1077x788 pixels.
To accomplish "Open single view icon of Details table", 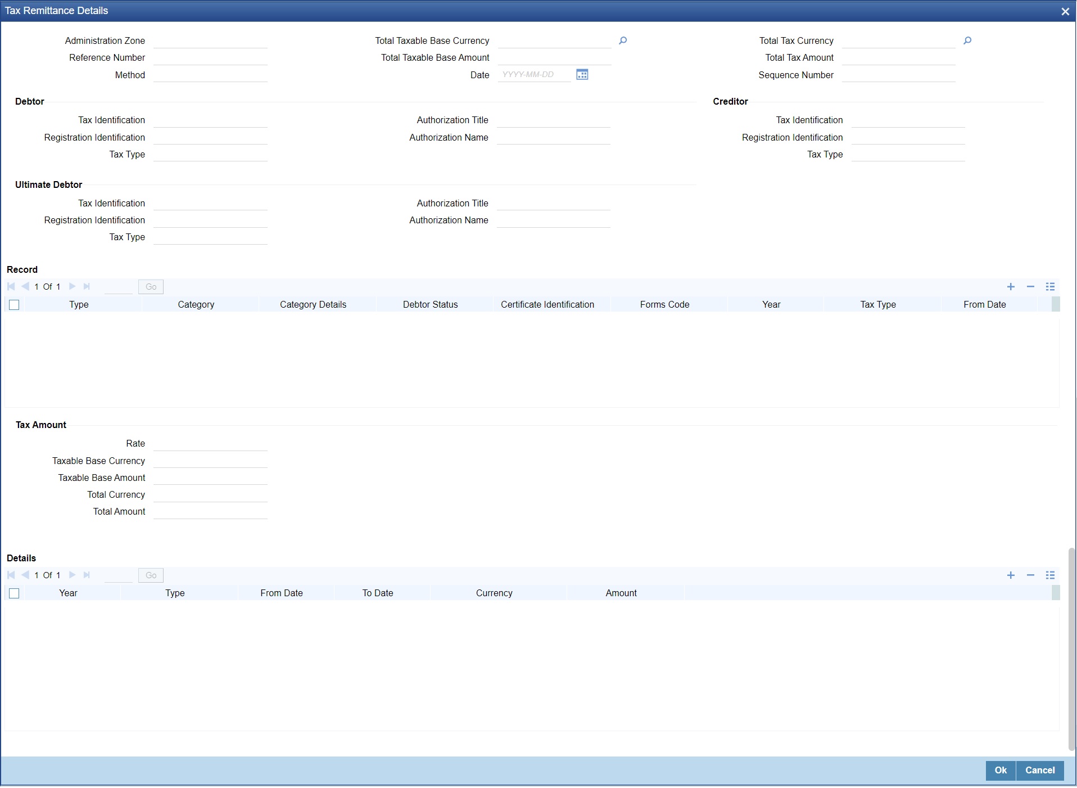I will coord(1050,575).
